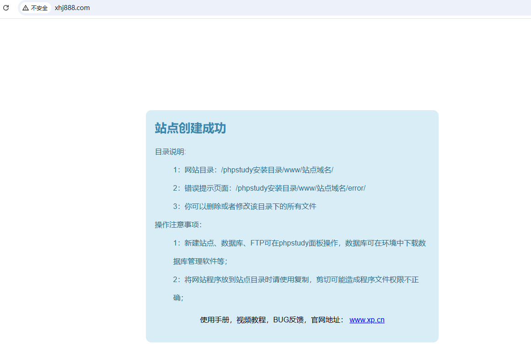The width and height of the screenshot is (531, 347).
Task: Click the 网站目录 path line
Action: point(253,170)
